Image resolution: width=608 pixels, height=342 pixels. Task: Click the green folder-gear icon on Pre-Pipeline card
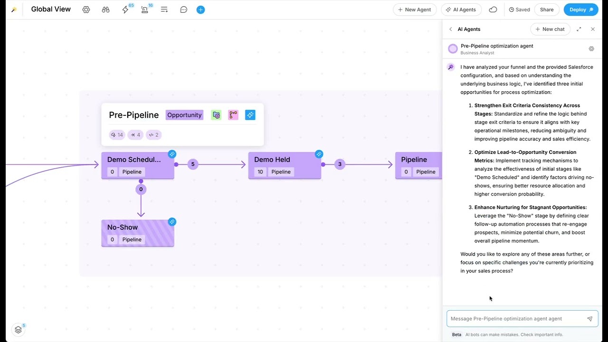click(x=216, y=114)
